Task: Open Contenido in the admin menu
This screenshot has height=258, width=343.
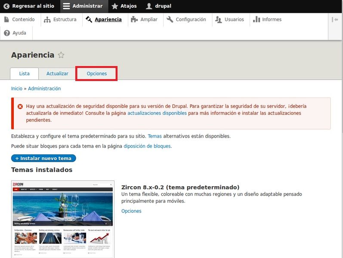Action: [x=19, y=19]
